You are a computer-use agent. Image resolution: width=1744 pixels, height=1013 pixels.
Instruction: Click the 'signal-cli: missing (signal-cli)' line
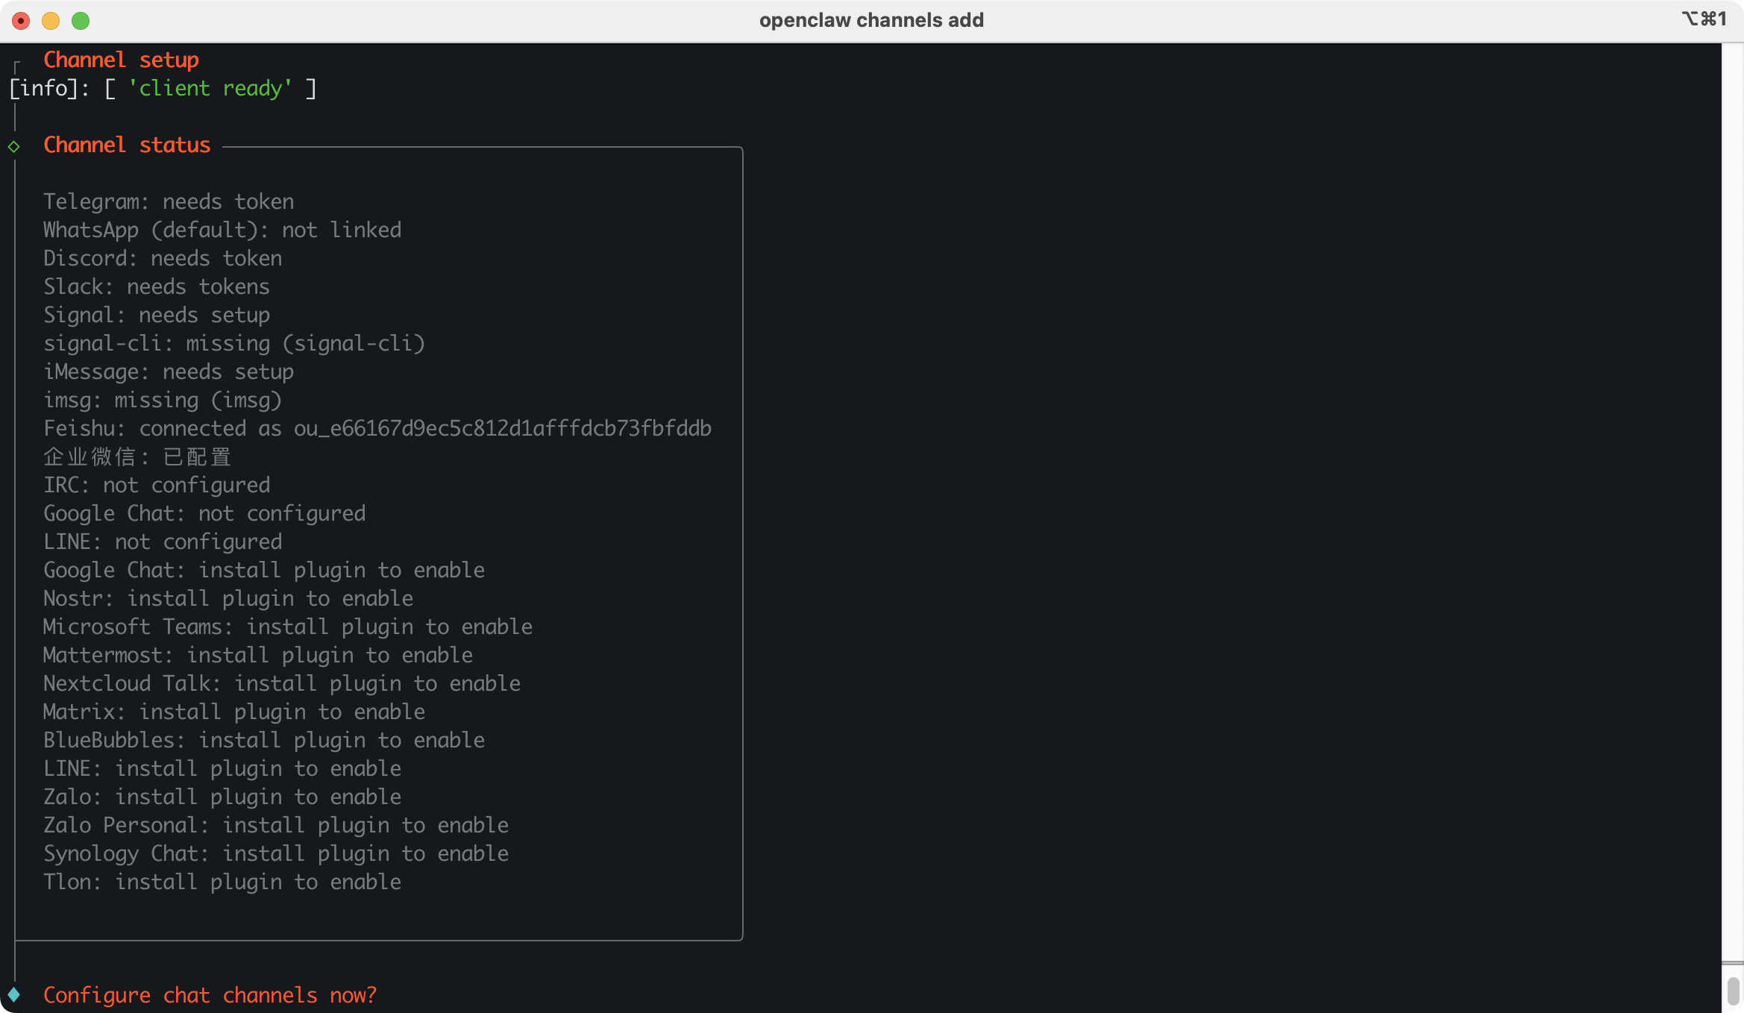tap(234, 343)
